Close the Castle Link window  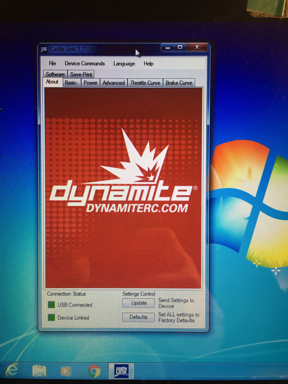(x=197, y=47)
